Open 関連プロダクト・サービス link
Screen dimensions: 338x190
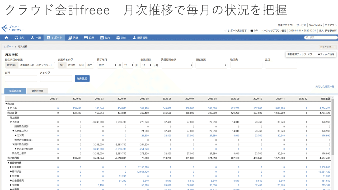click(292, 25)
